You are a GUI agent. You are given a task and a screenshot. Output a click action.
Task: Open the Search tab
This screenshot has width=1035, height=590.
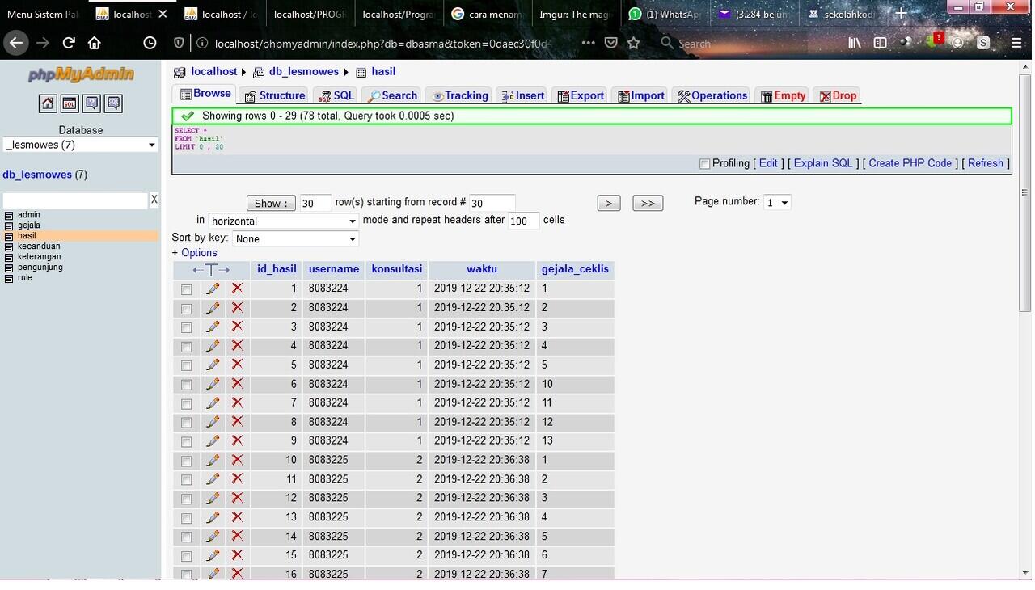[x=391, y=95]
